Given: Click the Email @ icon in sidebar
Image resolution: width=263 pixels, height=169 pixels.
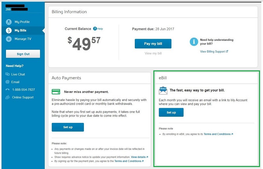Looking at the screenshot, I should click(8, 82).
